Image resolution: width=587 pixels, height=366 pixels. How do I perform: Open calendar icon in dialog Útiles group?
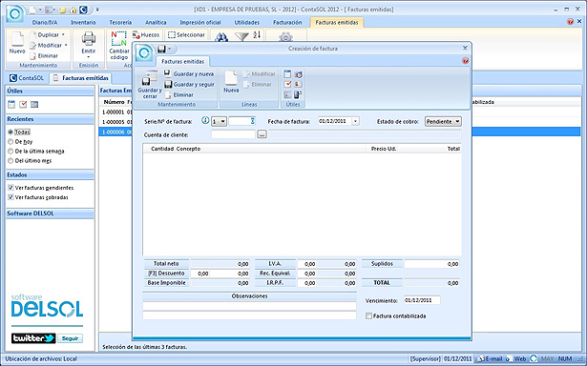pyautogui.click(x=287, y=74)
